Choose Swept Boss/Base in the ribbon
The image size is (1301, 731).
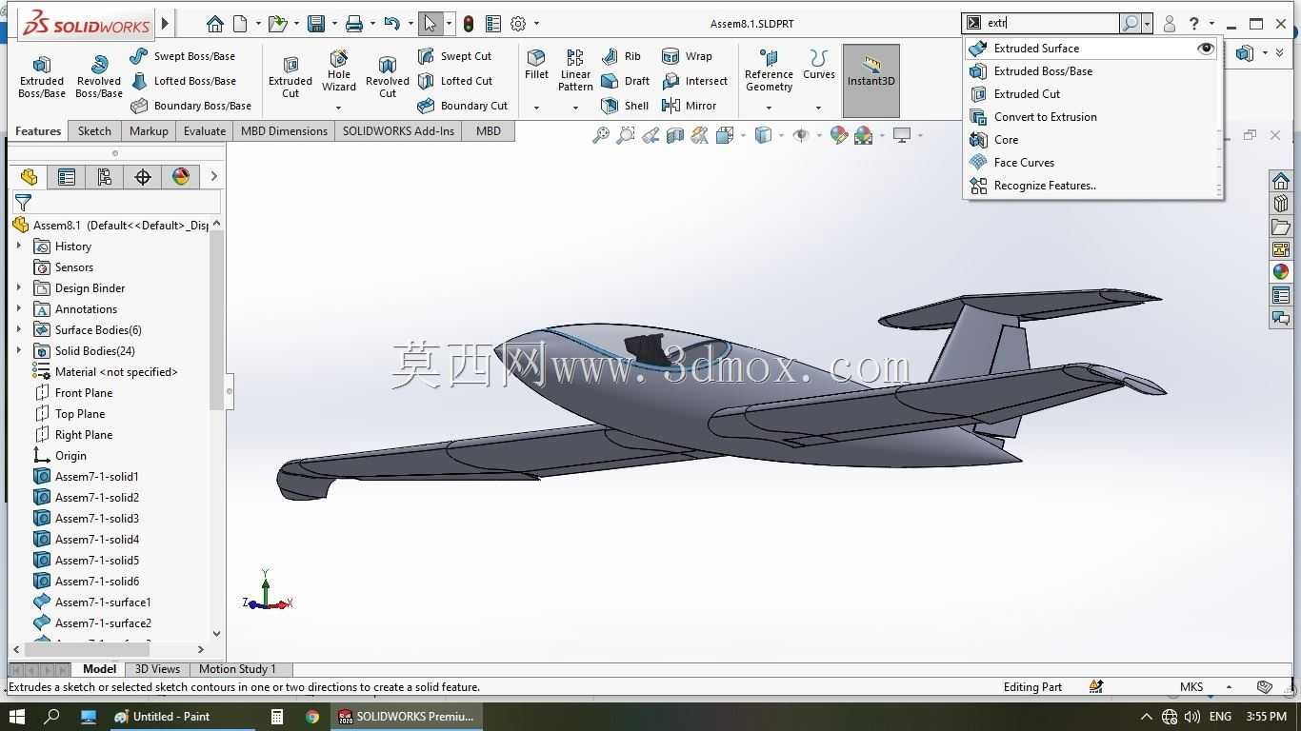tap(182, 56)
